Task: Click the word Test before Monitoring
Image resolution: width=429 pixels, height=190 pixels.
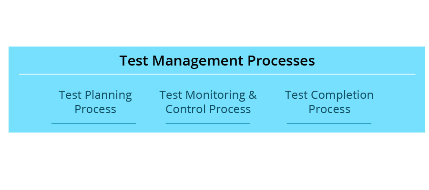Action: [x=171, y=95]
